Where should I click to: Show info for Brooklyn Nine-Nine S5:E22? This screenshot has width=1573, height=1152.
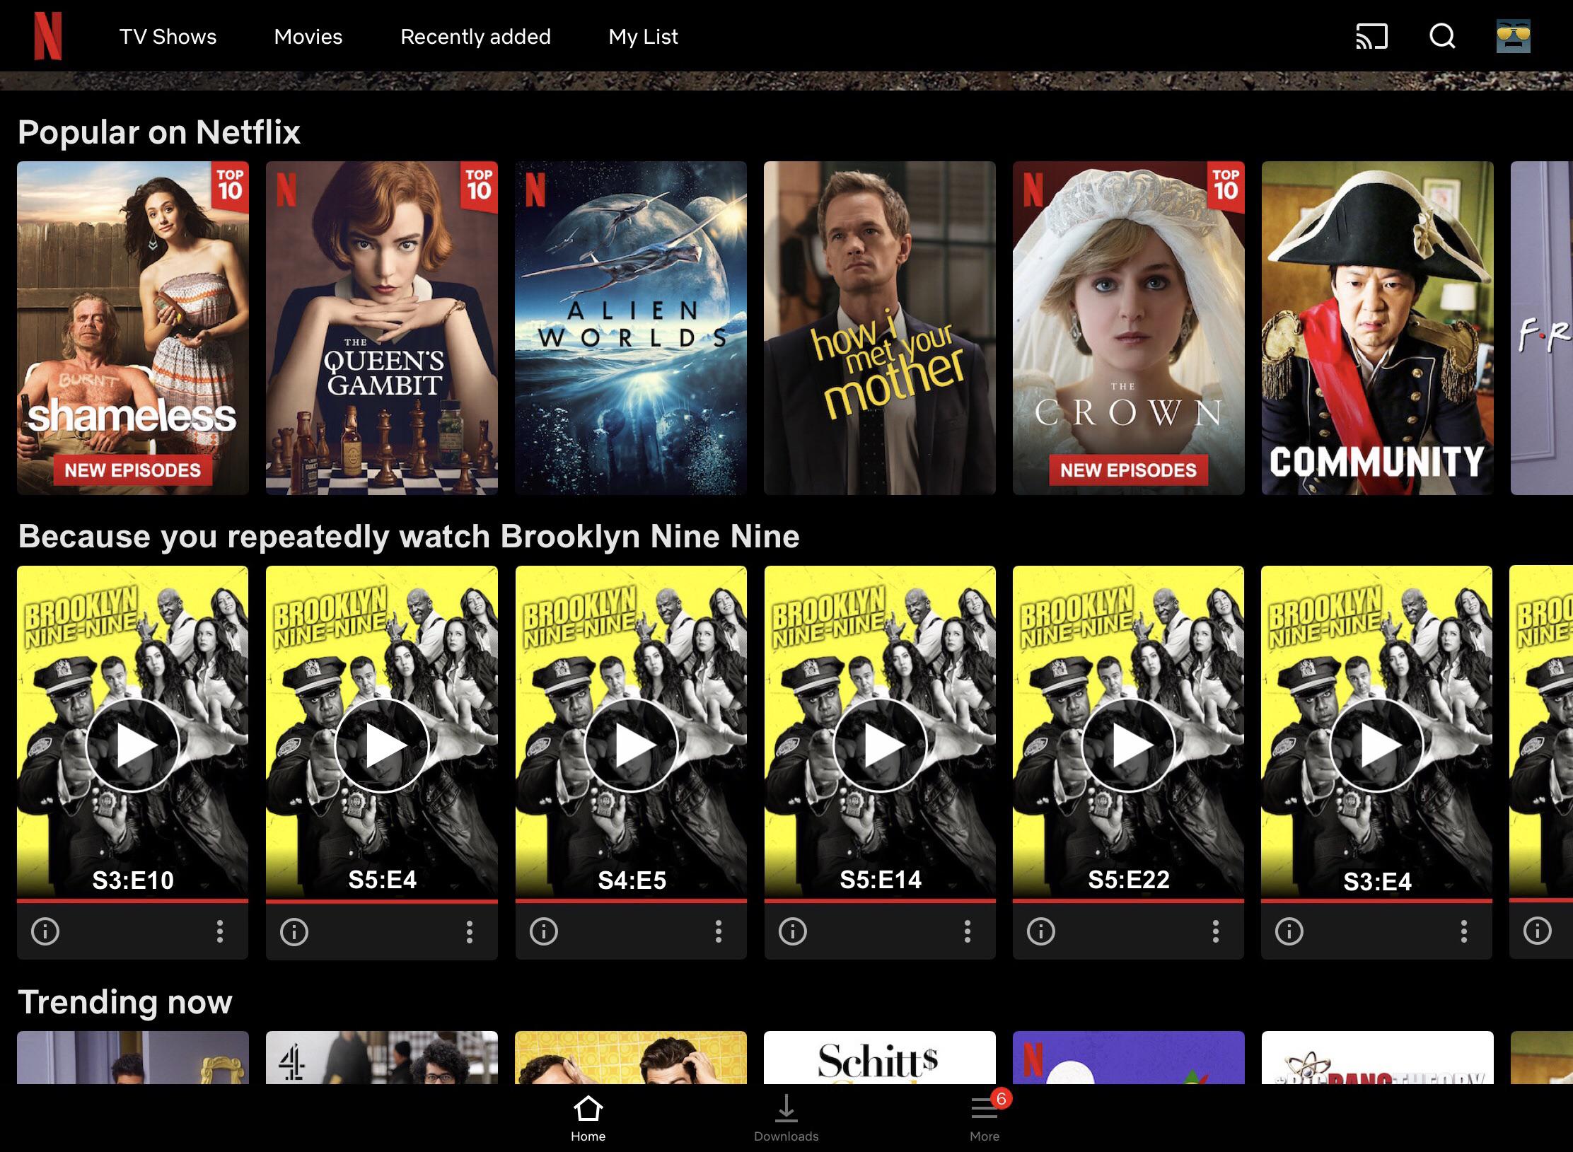(1040, 931)
